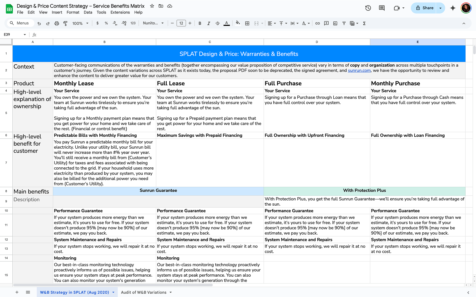Insert chart icon in toolbar
This screenshot has height=297, width=476.
pos(335,23)
